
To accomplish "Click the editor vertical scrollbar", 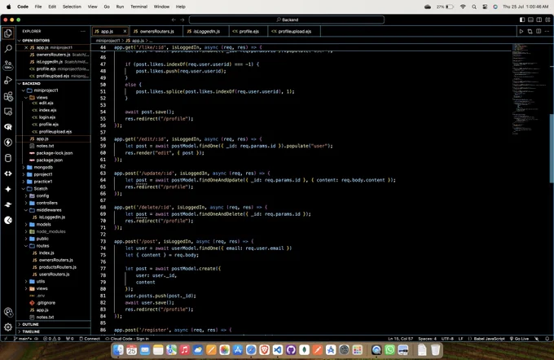I will tap(552, 148).
